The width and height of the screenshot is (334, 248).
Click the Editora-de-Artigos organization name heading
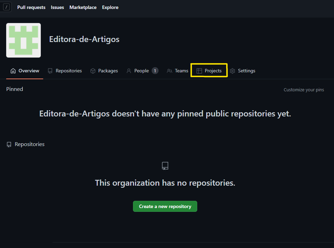tap(84, 39)
